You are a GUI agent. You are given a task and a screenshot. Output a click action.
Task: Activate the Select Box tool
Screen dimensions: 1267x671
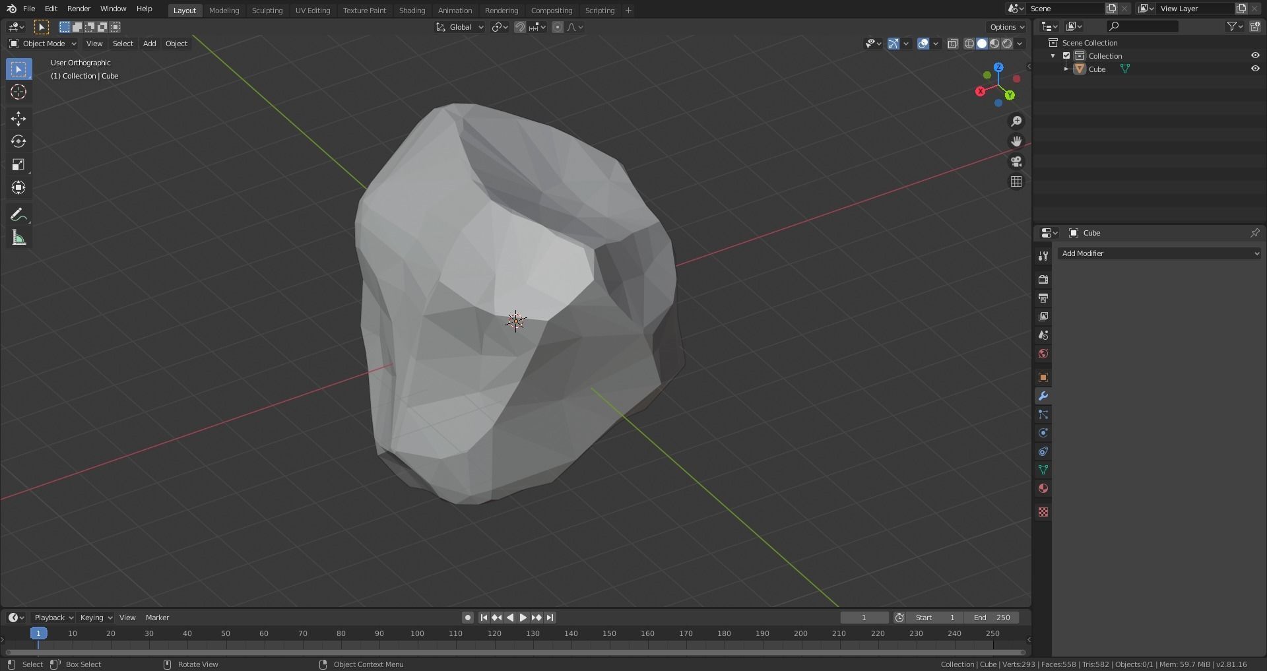[18, 69]
